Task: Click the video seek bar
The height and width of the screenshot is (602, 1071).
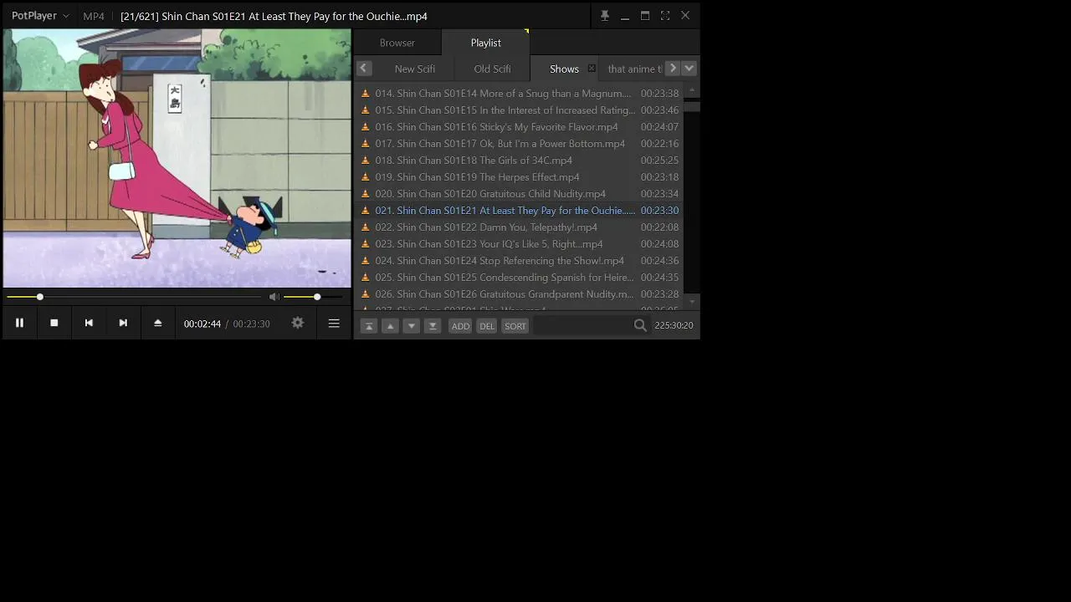Action: tap(134, 297)
